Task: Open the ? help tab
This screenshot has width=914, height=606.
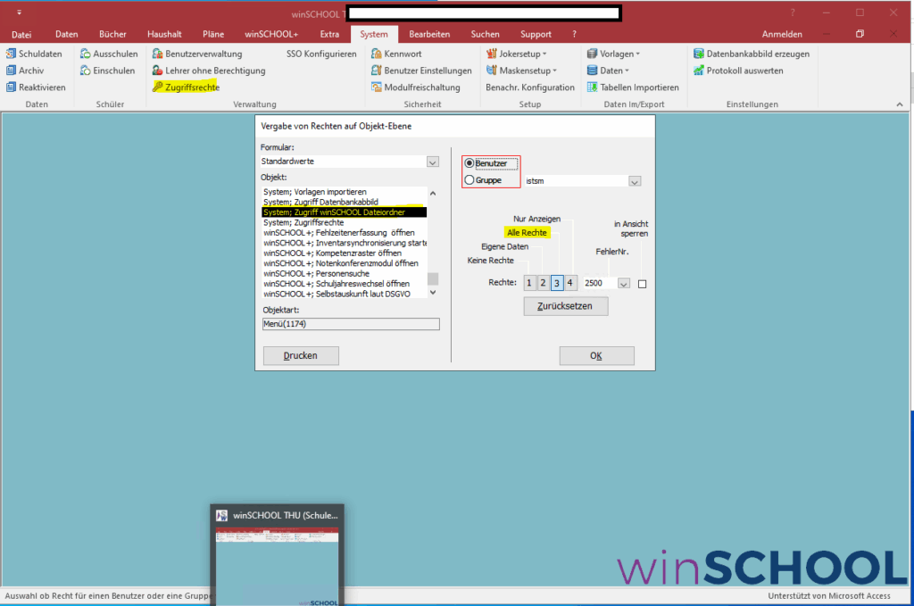Action: tap(574, 35)
